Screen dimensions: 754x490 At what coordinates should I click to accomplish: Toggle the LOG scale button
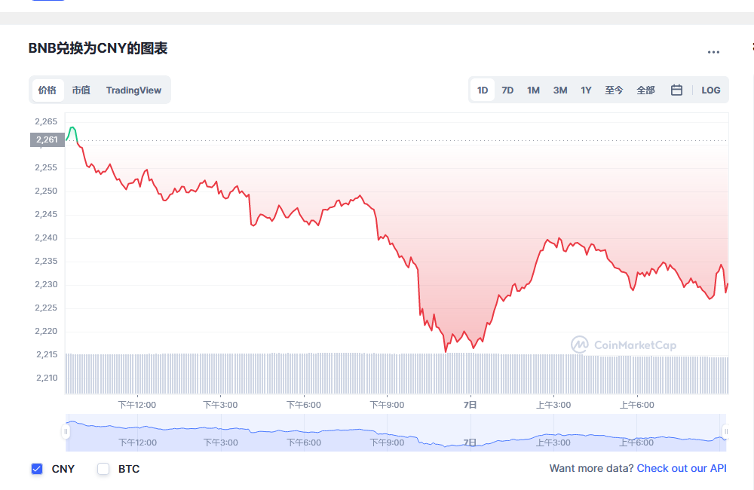point(710,90)
